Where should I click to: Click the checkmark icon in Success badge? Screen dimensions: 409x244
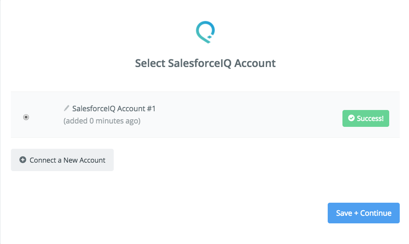(351, 118)
